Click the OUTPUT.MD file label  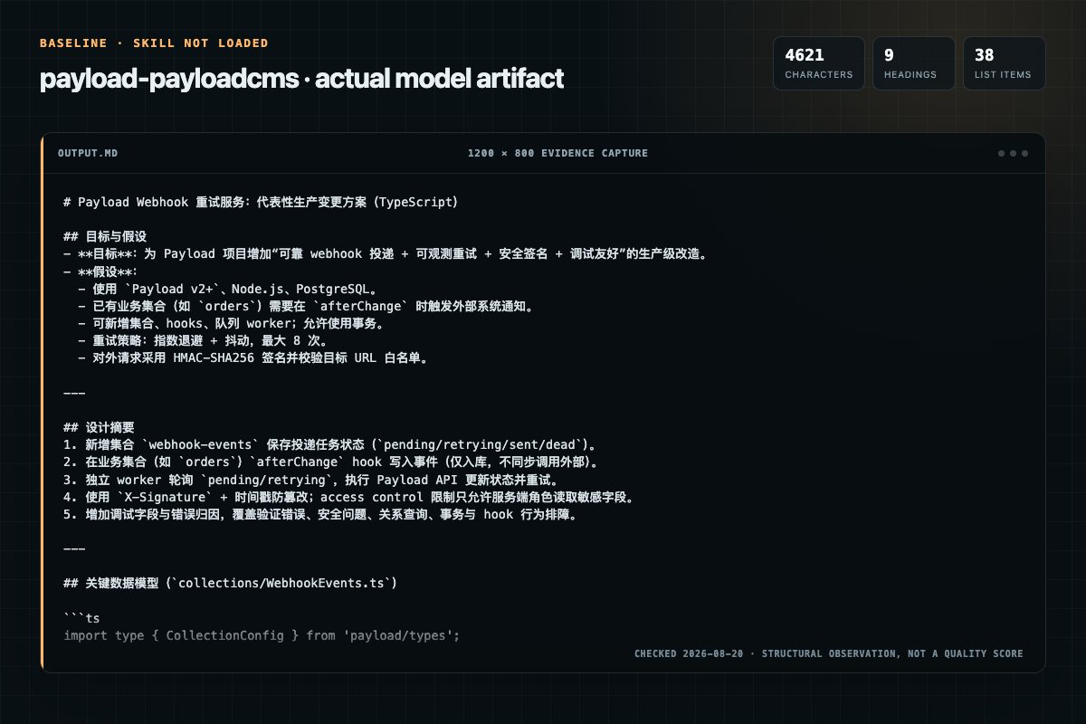pyautogui.click(x=88, y=153)
